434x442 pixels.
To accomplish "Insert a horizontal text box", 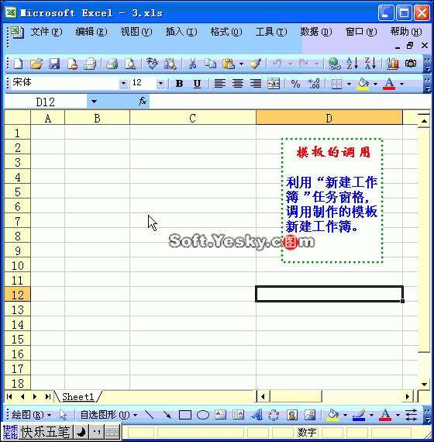I will [220, 415].
